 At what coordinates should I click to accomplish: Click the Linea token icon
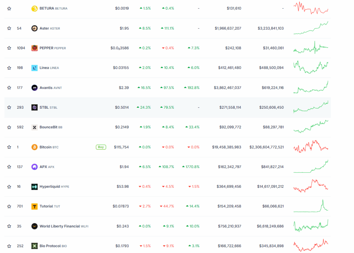pyautogui.click(x=35, y=68)
